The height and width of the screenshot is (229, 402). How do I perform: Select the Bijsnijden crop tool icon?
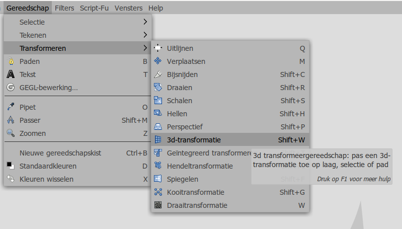pos(158,74)
